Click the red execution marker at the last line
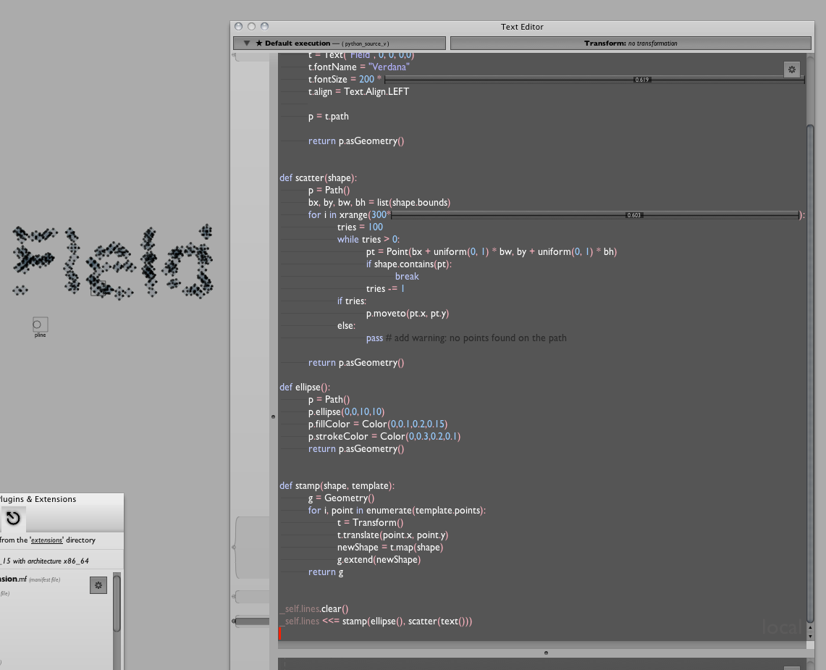The width and height of the screenshot is (826, 670). 279,633
